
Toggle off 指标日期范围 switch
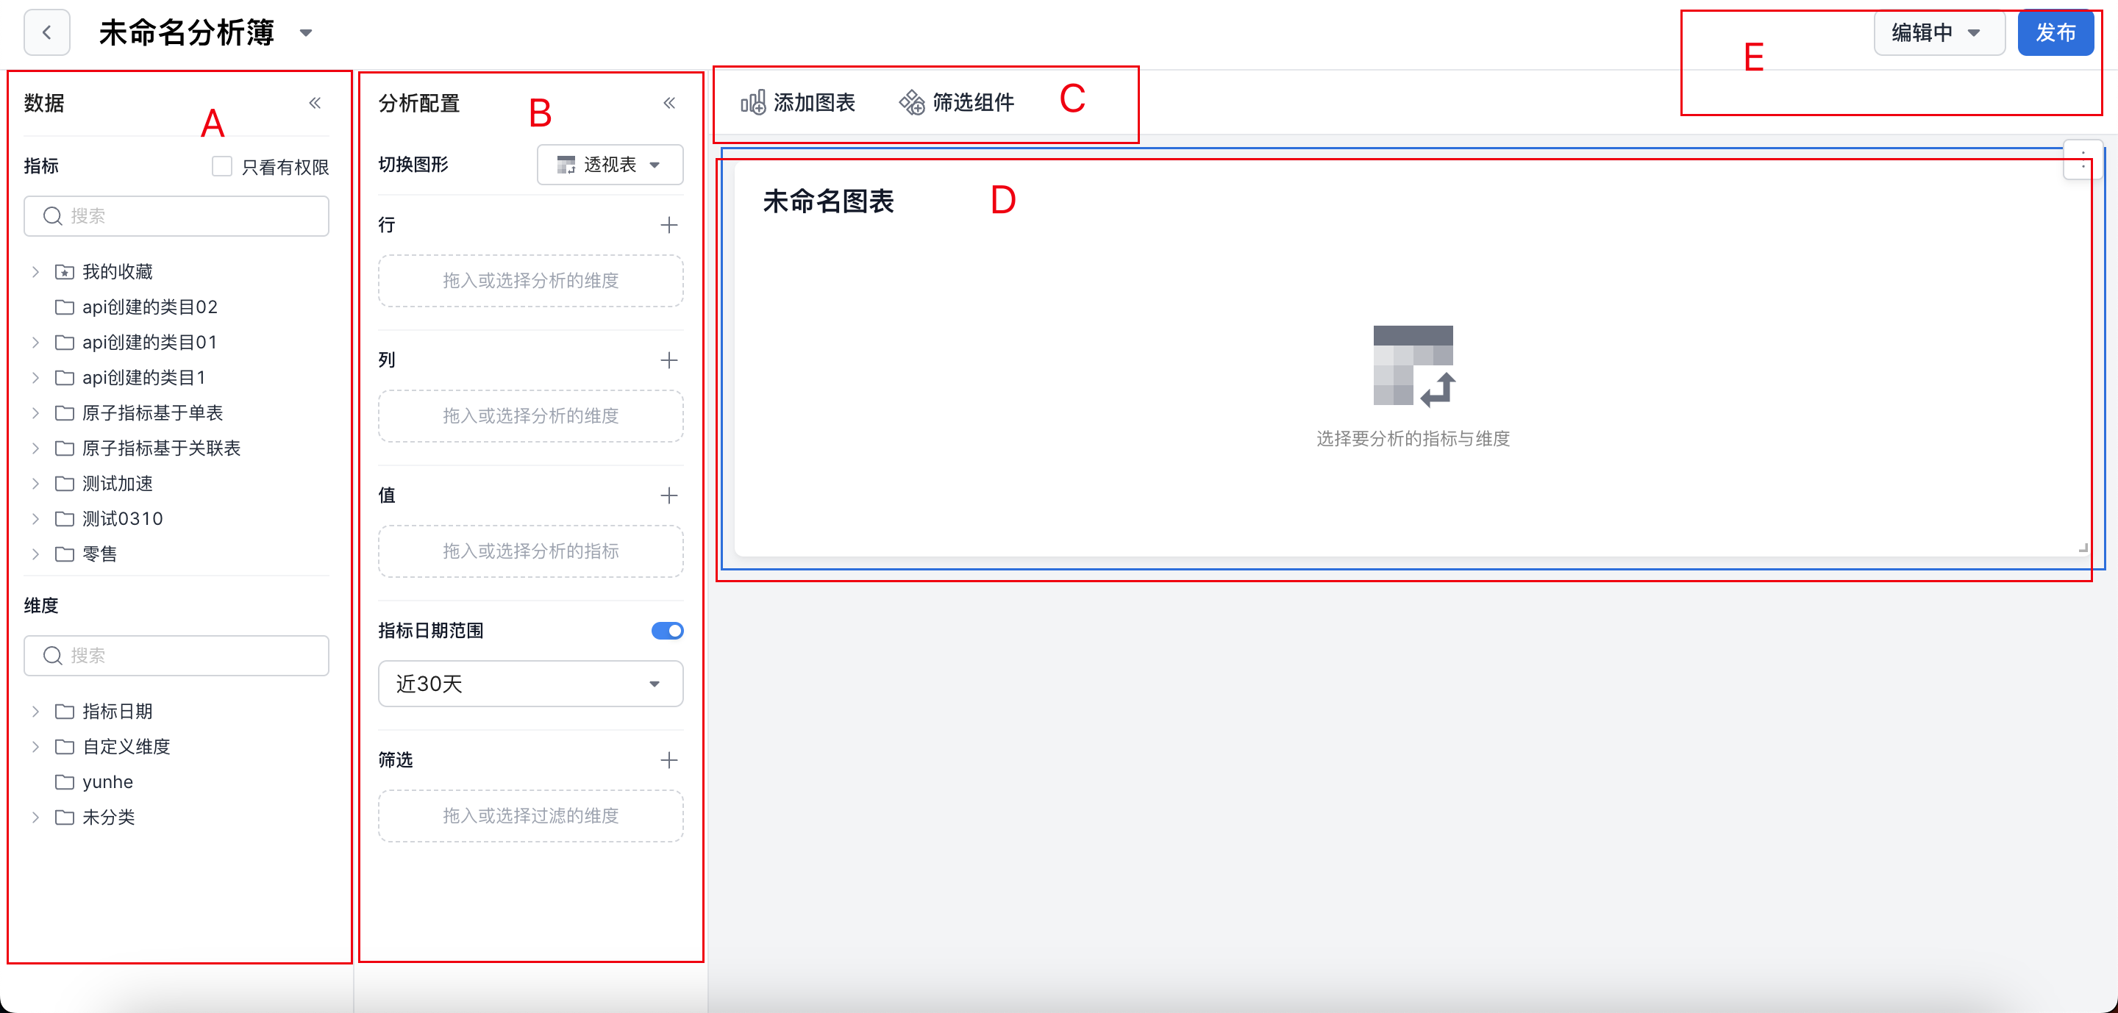[x=667, y=631]
